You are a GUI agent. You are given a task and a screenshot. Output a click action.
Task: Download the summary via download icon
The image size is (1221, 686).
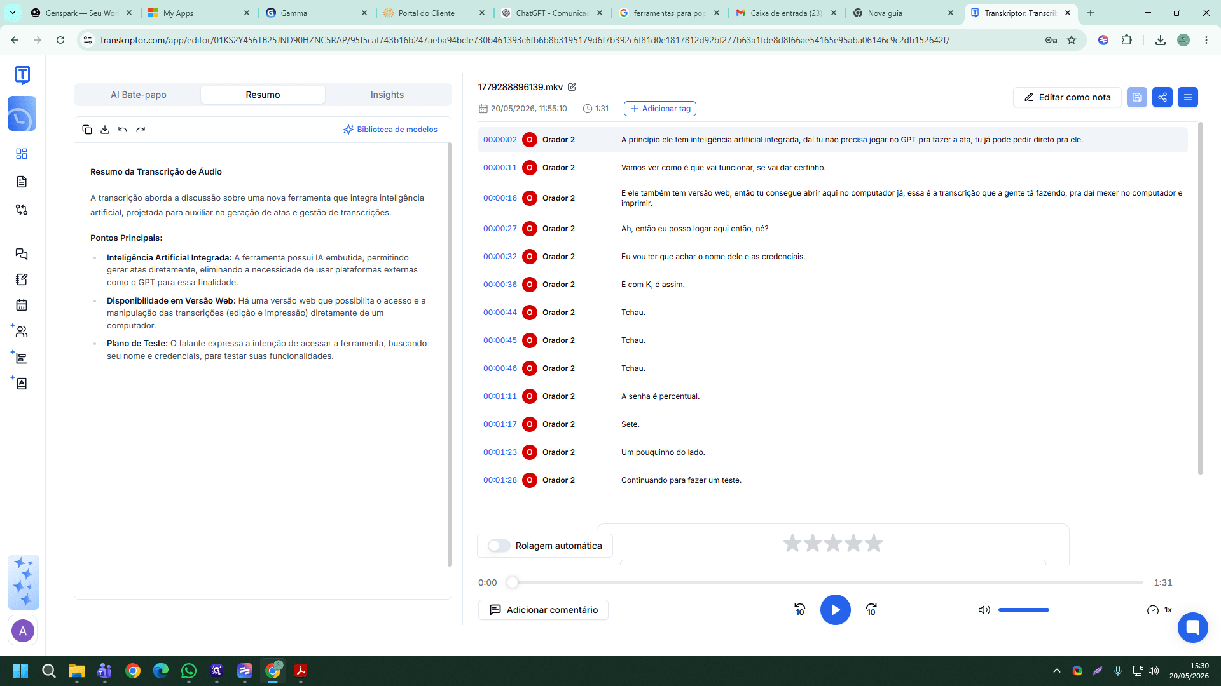105,130
